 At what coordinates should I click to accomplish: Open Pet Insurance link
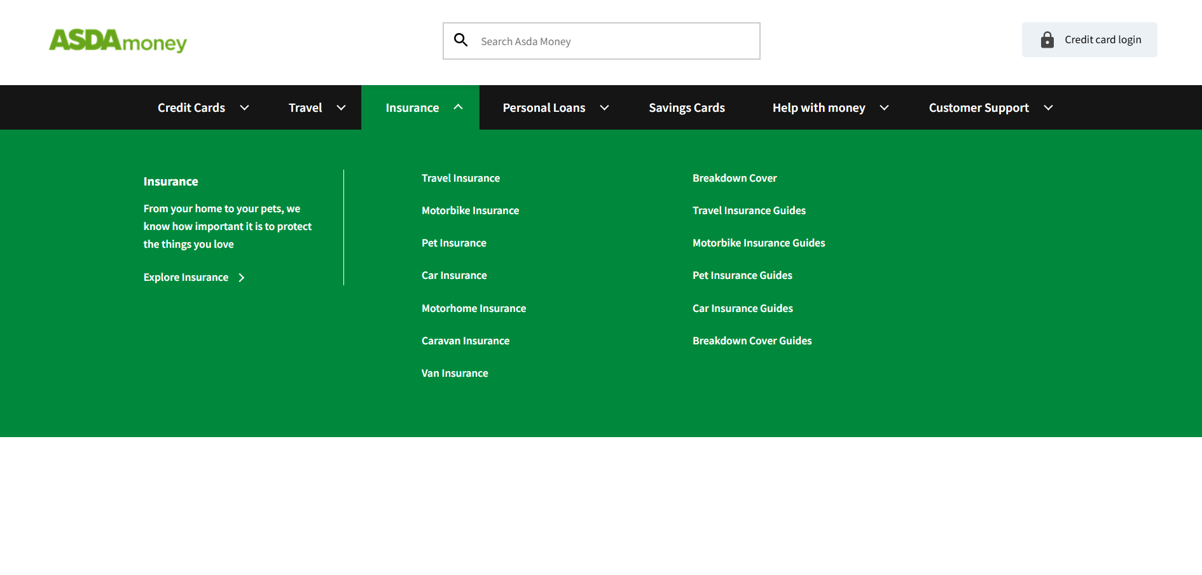coord(453,243)
